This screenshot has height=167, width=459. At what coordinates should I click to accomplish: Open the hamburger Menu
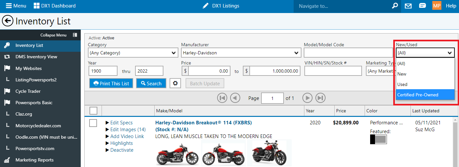coord(16,6)
